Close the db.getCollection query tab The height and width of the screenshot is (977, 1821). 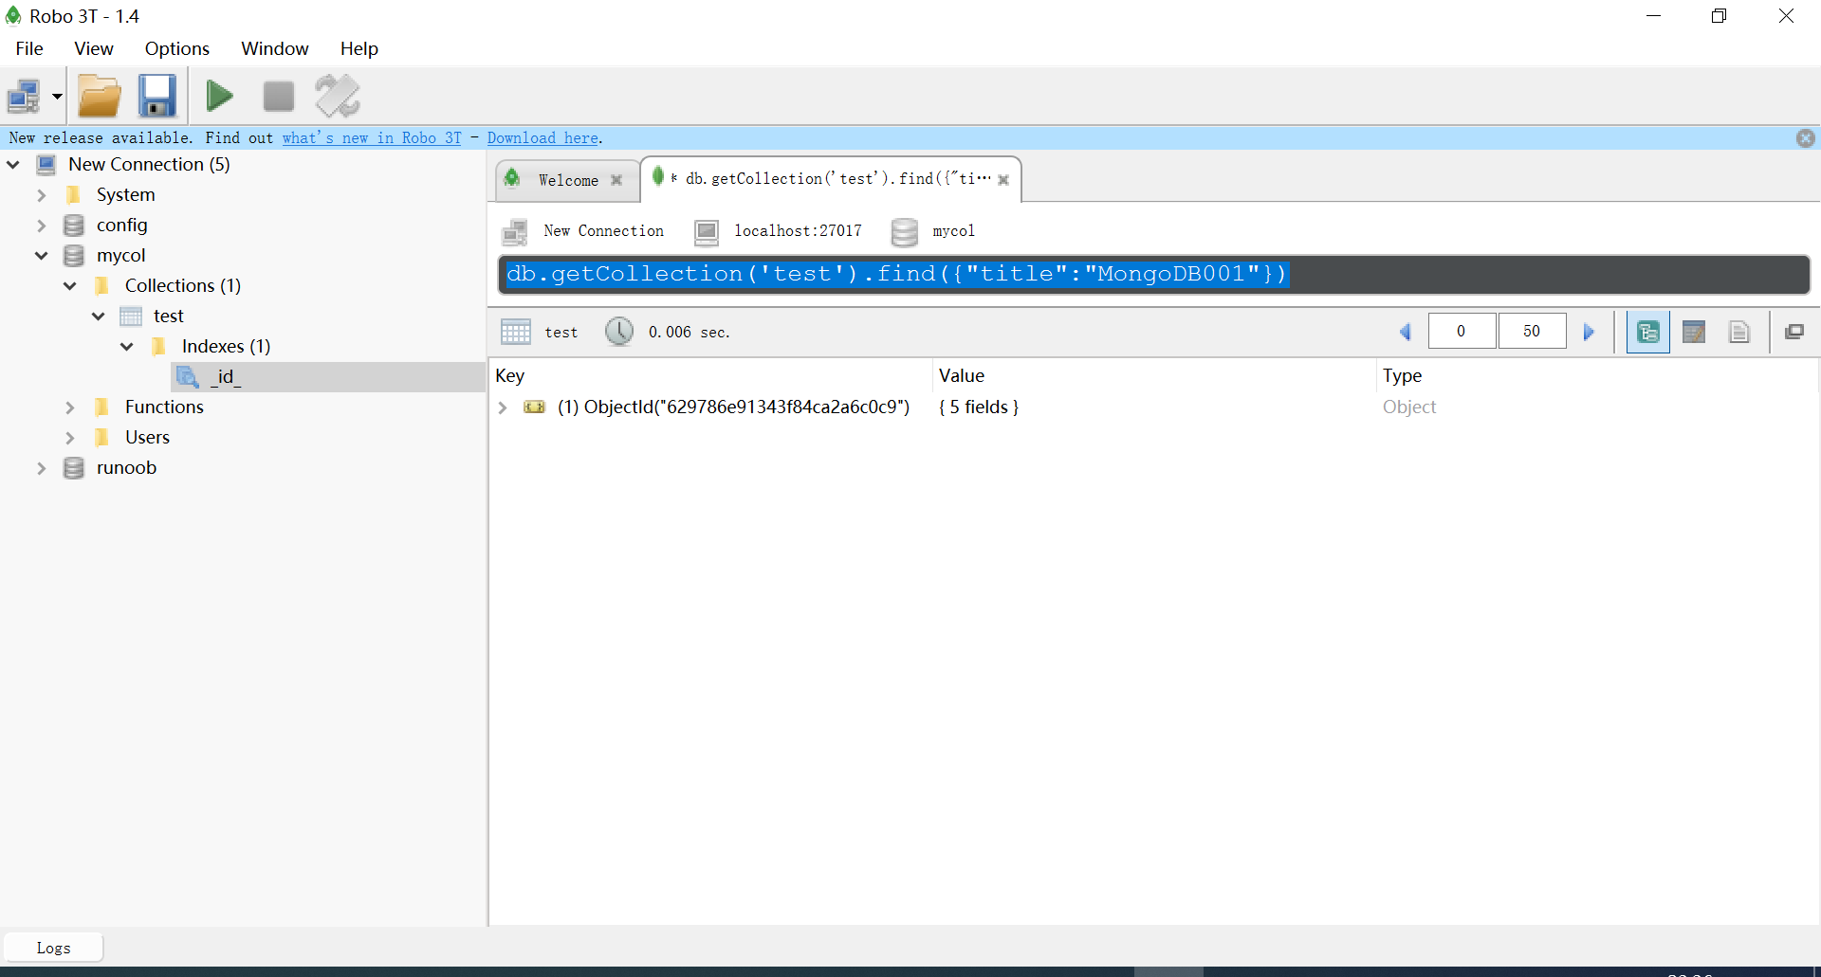tap(1003, 180)
